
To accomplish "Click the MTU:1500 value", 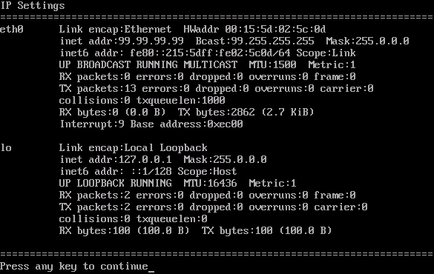I will tap(272, 64).
